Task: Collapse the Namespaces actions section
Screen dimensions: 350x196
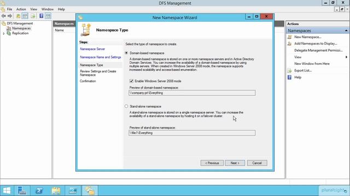Action: pos(346,30)
